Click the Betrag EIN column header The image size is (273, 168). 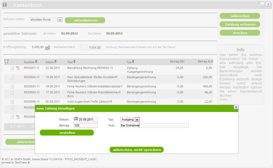pyautogui.click(x=177, y=61)
